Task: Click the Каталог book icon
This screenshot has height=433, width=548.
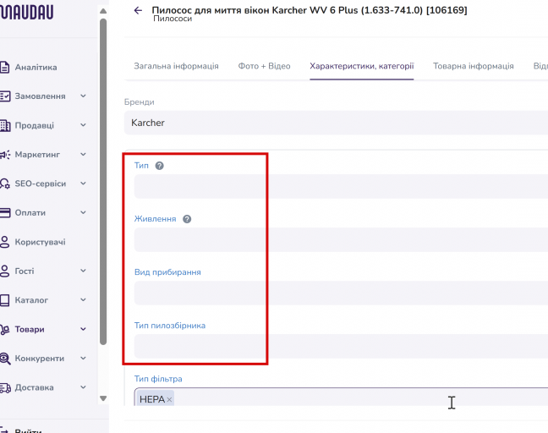Action: 4,300
